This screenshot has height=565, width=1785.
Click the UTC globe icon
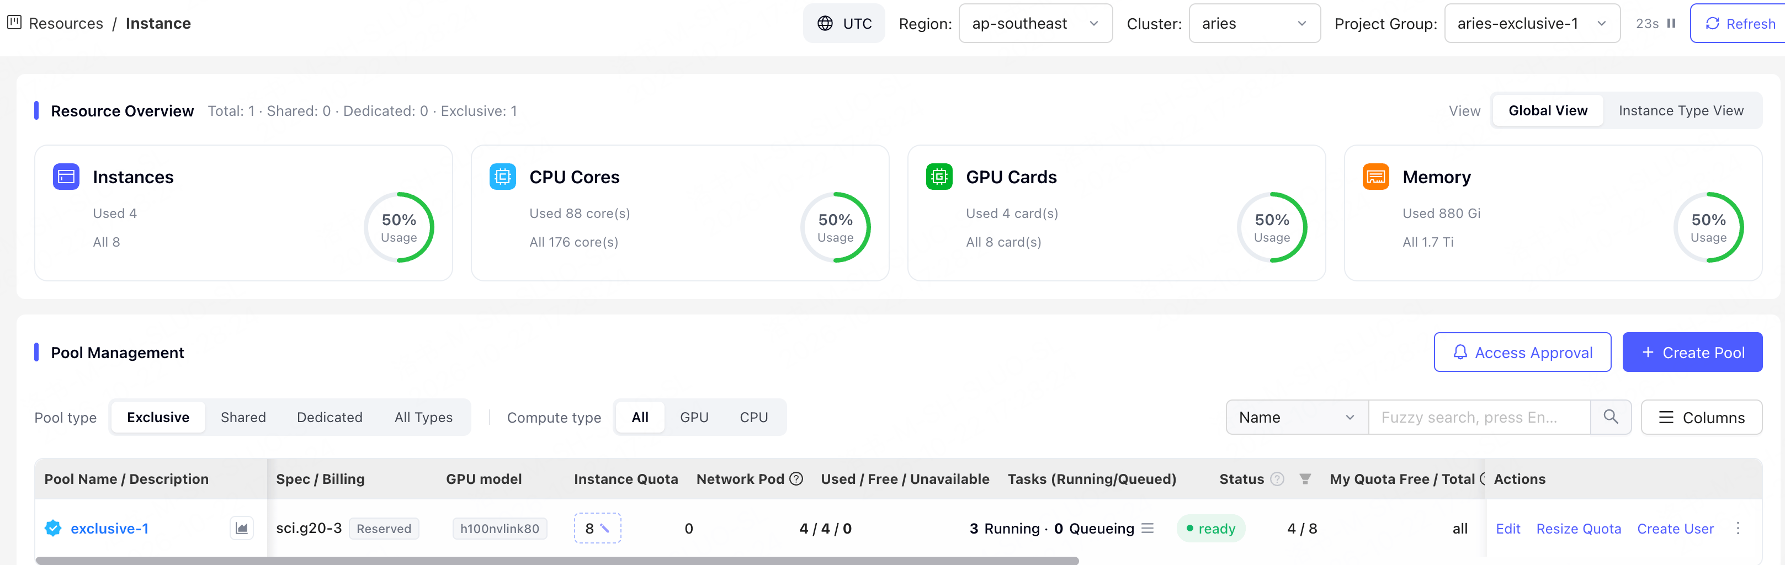tap(825, 24)
